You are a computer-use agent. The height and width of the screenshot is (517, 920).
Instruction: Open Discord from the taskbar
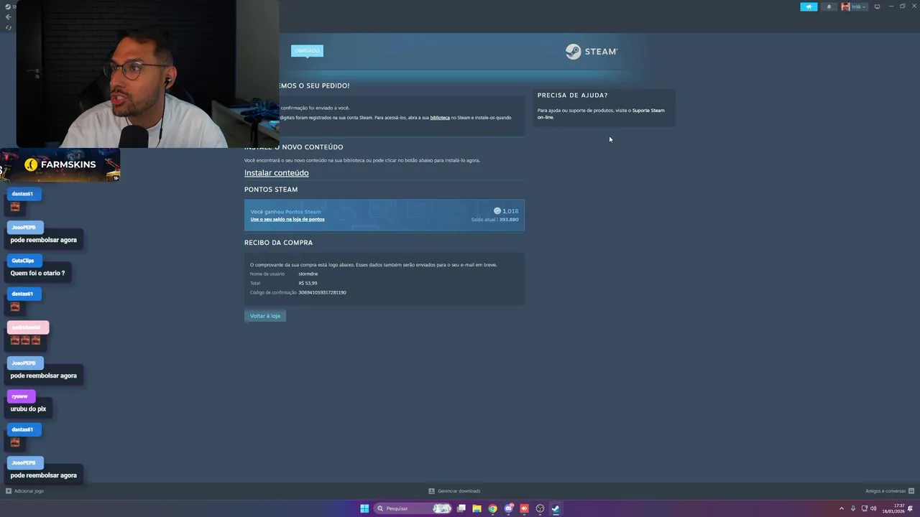[x=509, y=508]
